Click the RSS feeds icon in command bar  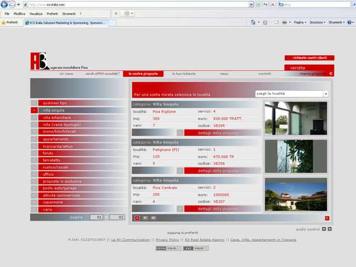click(x=265, y=22)
